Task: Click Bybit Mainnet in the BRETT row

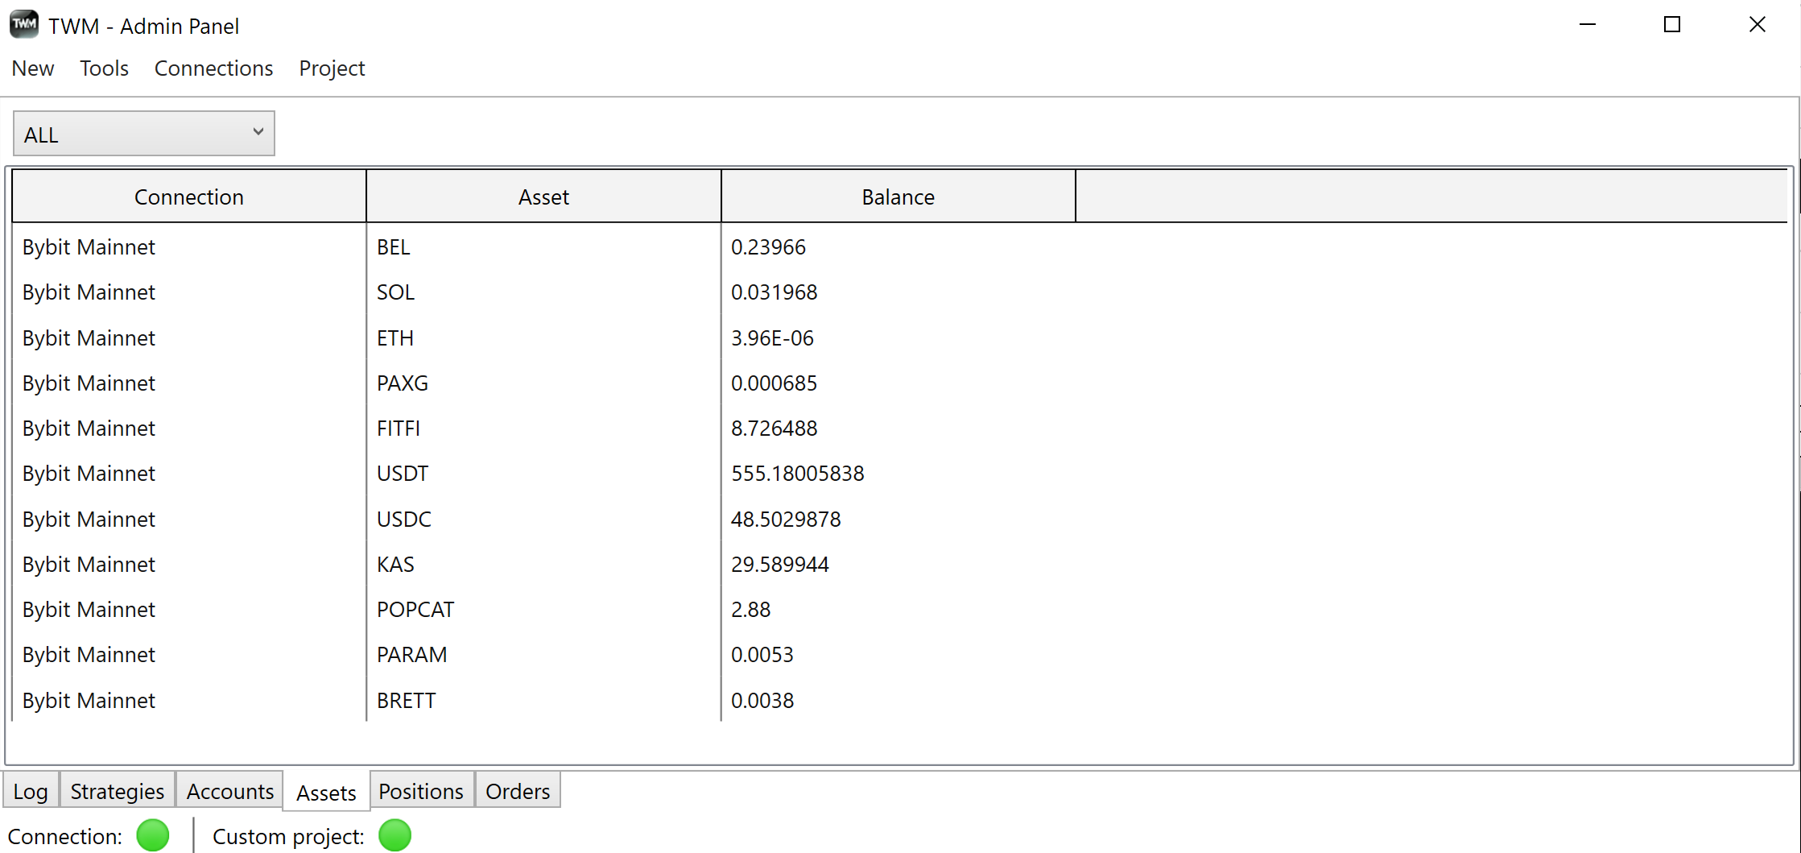Action: pyautogui.click(x=89, y=701)
